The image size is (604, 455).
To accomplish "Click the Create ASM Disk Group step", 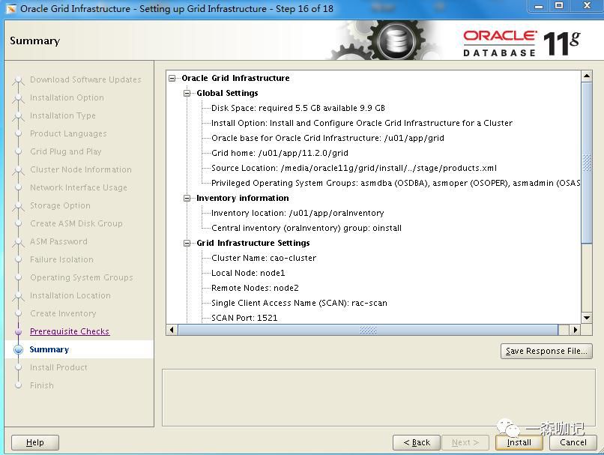I will click(76, 223).
